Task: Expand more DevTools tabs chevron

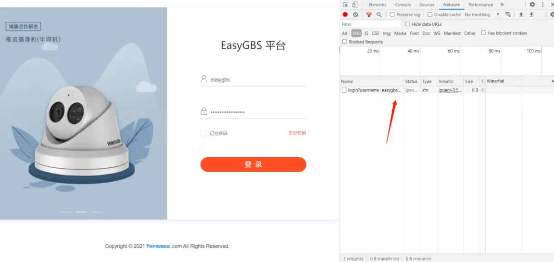Action: 502,5
